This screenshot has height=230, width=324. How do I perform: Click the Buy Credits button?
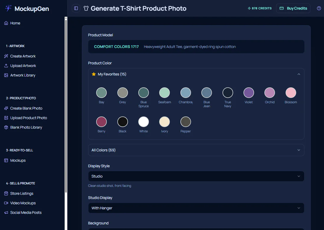click(293, 8)
